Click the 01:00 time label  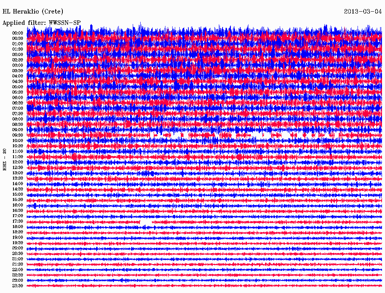(x=18, y=44)
